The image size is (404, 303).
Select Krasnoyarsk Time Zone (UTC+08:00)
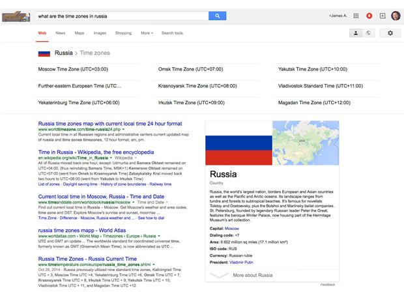pos(197,86)
